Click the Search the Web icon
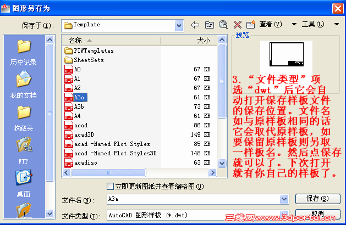The width and height of the screenshot is (346, 225). [x=223, y=25]
